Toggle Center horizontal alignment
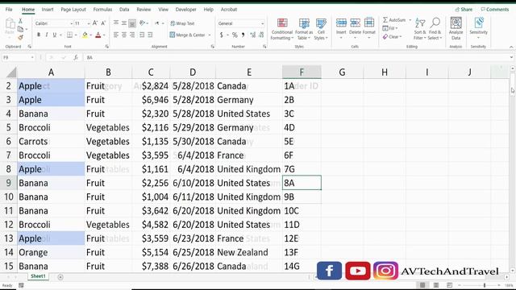 124,35
